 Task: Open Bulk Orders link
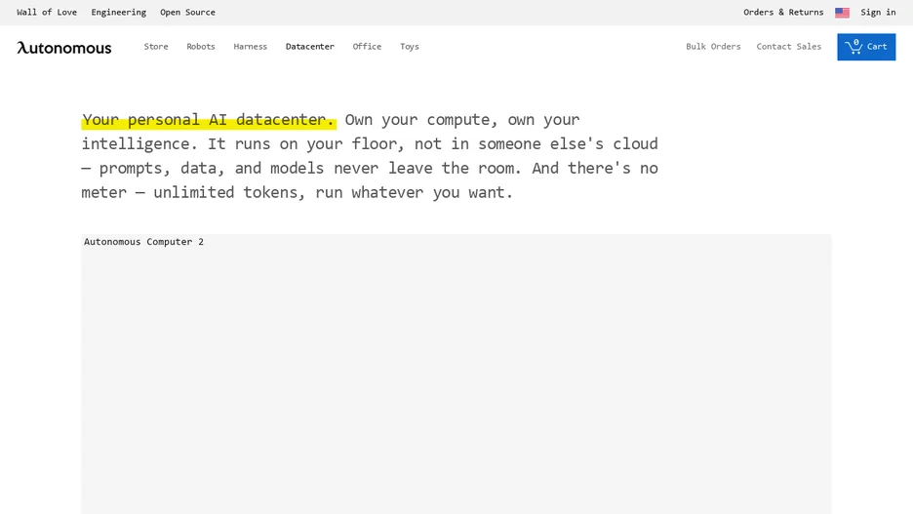(x=713, y=47)
